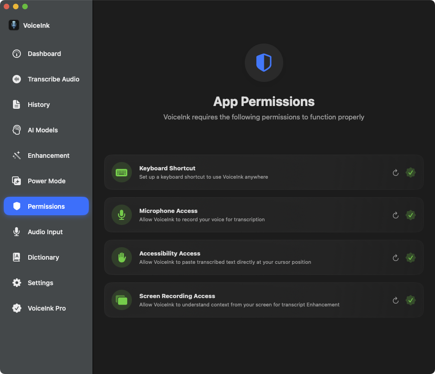
Task: Click the Microphone Access granted checkmark badge
Action: pos(410,215)
